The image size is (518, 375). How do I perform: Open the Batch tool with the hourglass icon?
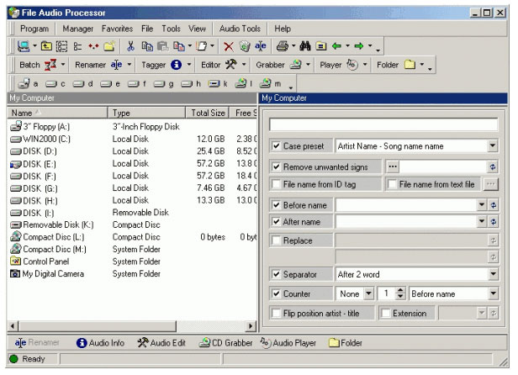point(50,65)
